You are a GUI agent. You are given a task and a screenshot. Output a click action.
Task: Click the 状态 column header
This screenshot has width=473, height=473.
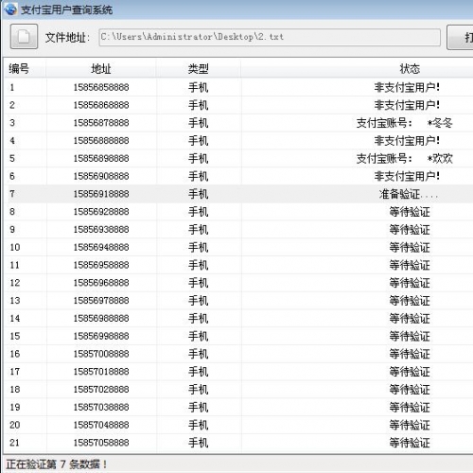410,68
